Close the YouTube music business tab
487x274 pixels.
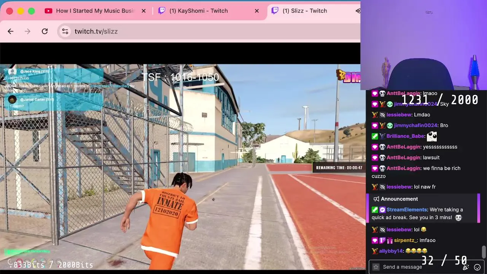[143, 11]
